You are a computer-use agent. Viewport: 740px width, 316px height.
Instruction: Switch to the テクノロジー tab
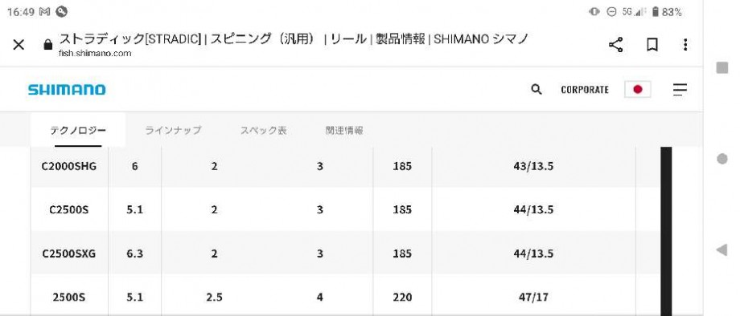pyautogui.click(x=78, y=130)
